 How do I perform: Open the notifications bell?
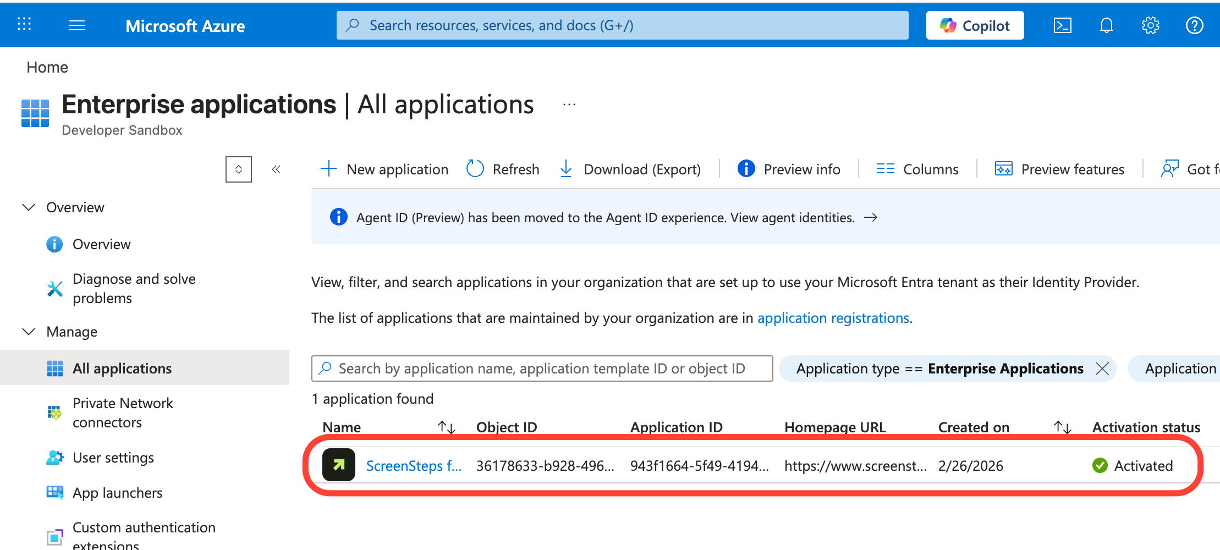(x=1106, y=25)
